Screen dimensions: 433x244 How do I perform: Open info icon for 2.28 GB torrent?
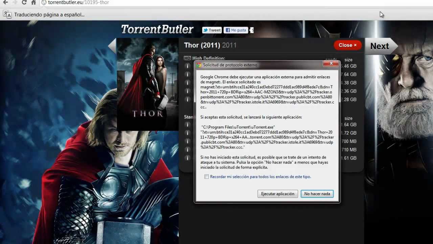click(x=187, y=99)
